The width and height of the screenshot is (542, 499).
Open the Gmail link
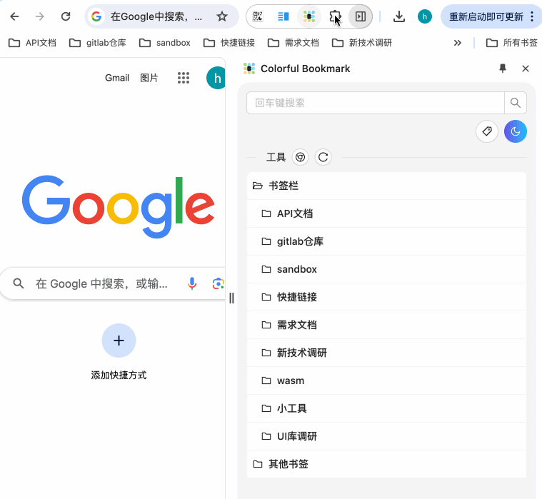click(117, 78)
